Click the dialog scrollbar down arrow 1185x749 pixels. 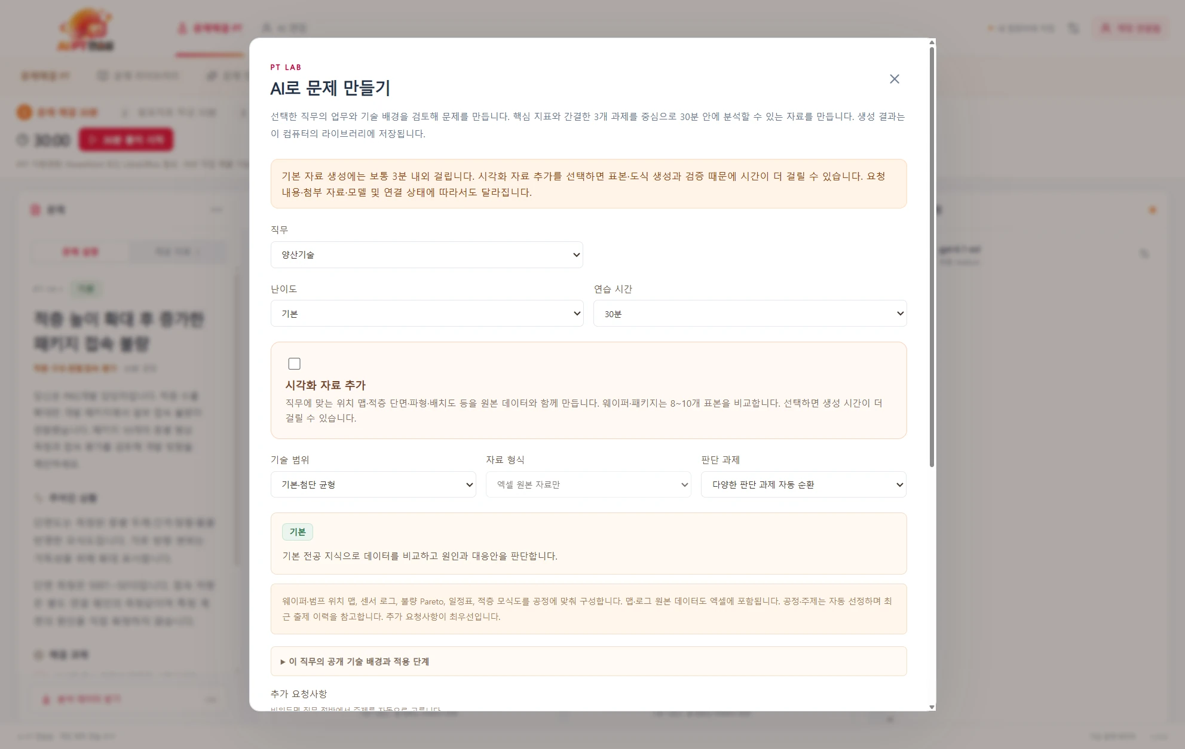click(x=932, y=707)
